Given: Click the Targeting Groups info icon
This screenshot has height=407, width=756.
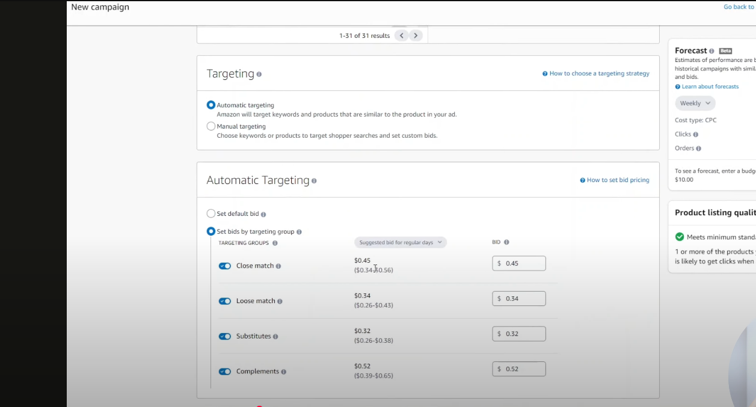Looking at the screenshot, I should point(276,243).
